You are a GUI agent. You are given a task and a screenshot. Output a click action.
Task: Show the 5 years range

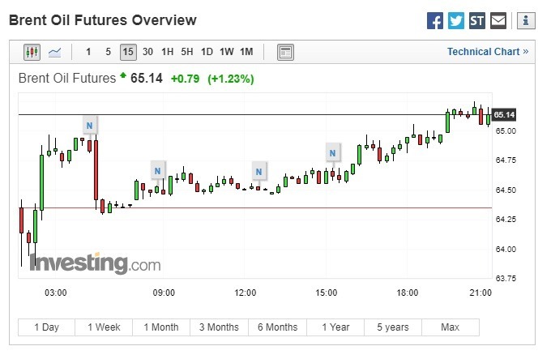tap(393, 327)
